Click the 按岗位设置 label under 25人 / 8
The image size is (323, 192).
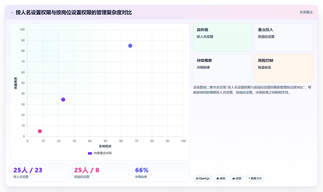82,177
